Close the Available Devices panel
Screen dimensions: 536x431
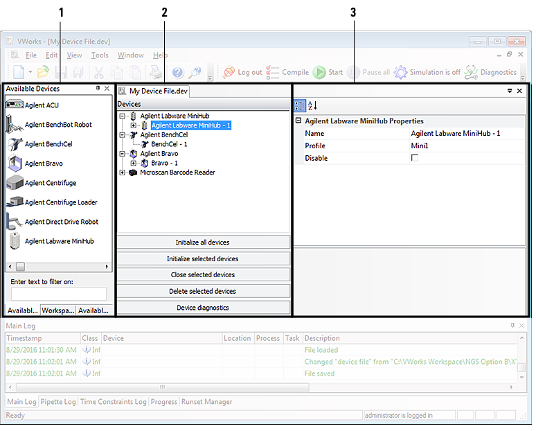pos(107,88)
